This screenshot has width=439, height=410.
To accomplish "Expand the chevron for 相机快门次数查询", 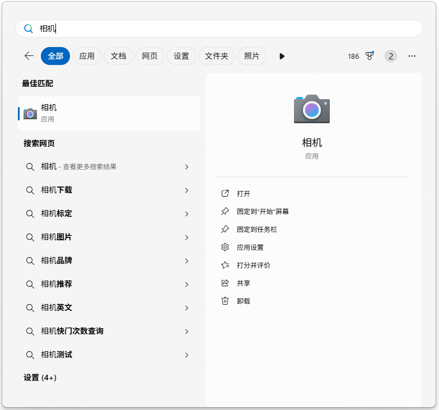I will pos(187,332).
